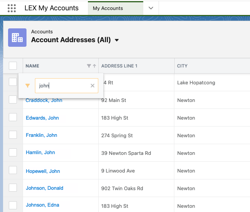Viewport: 250px width, 212px height.
Task: Sort by the Address Line 1 column header
Action: (119, 66)
